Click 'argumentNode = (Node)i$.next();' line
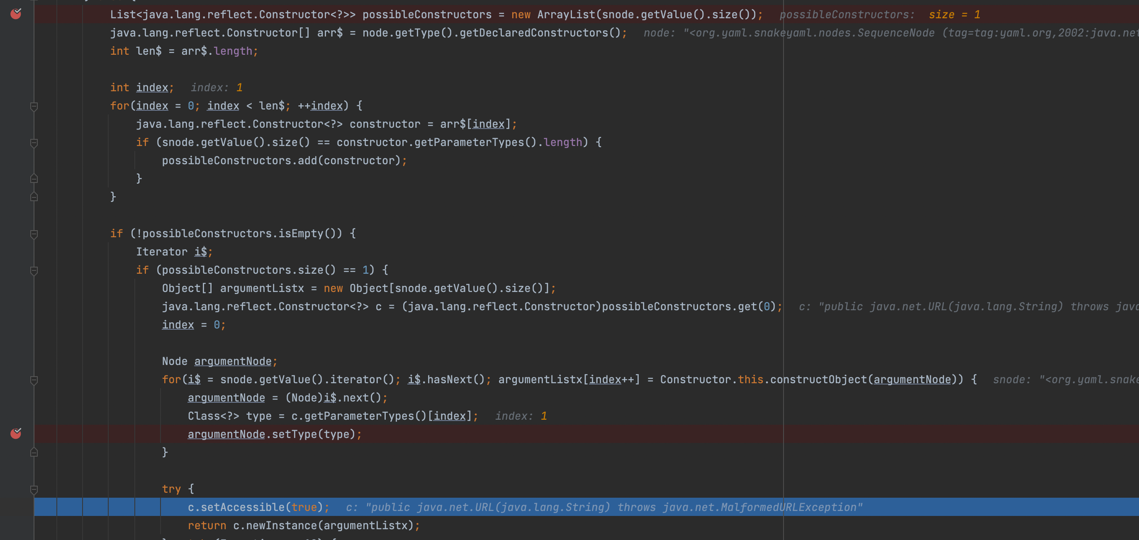1139x540 pixels. point(287,398)
